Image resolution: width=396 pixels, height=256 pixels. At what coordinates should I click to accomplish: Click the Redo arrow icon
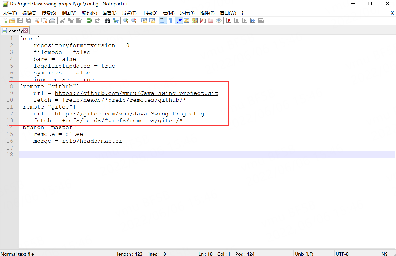pos(97,20)
